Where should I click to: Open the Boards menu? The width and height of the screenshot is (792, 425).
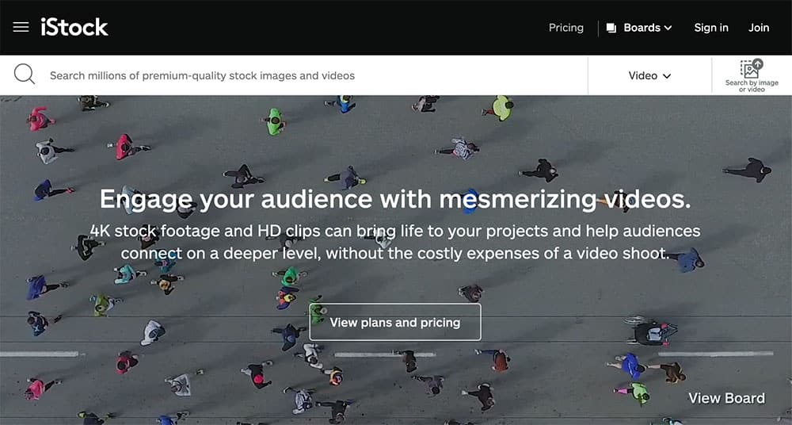click(x=642, y=28)
